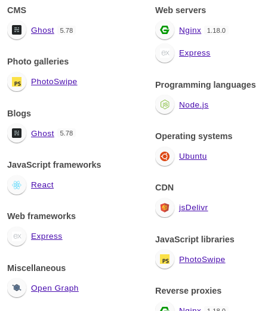
Task: Open the jsDelivr CDN link
Action: pos(193,208)
